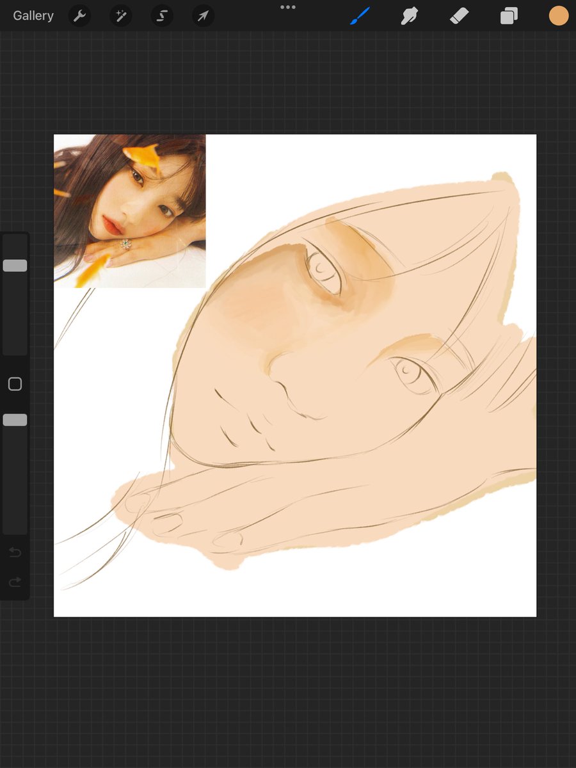This screenshot has height=768, width=576.
Task: Select the Transform arrow tool
Action: [x=202, y=16]
